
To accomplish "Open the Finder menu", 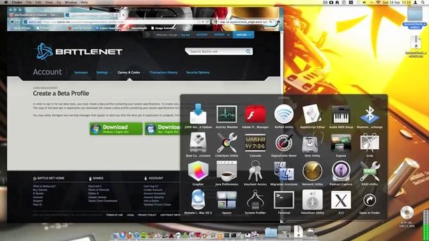I will pos(17,2).
